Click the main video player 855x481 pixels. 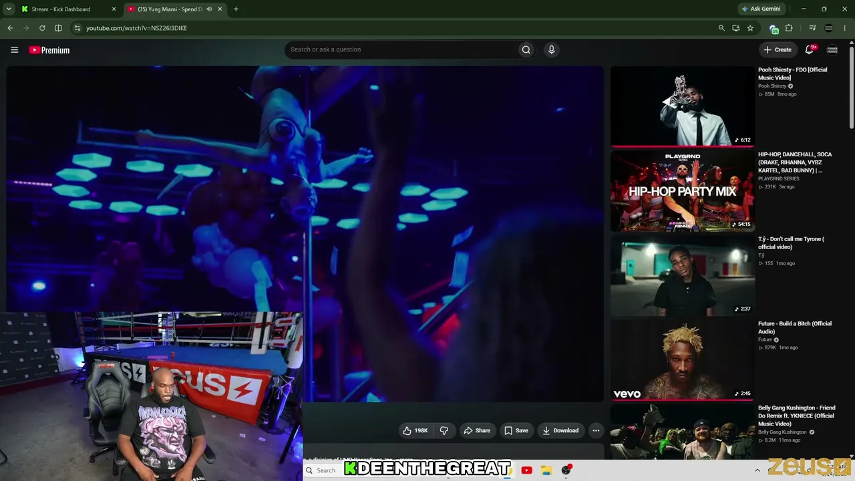305,234
